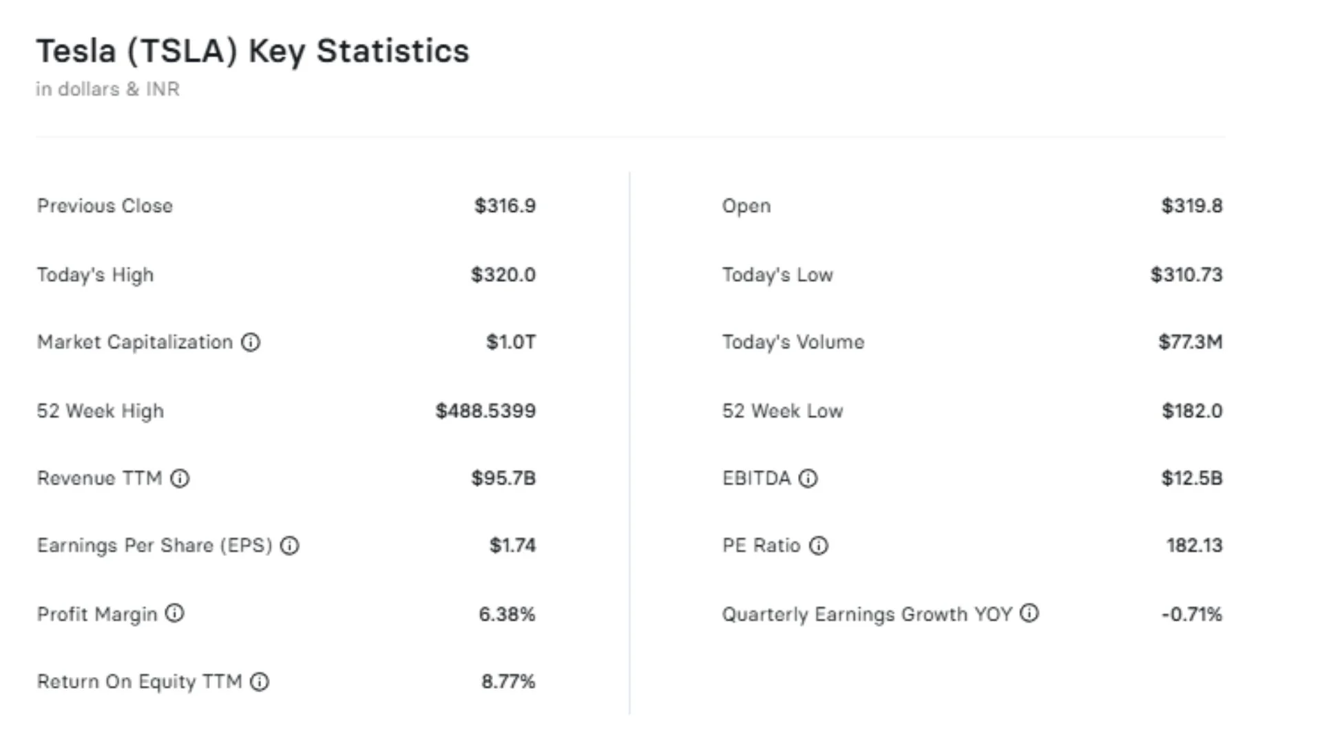
Task: Click the Earnings Per Share info icon
Action: (290, 546)
